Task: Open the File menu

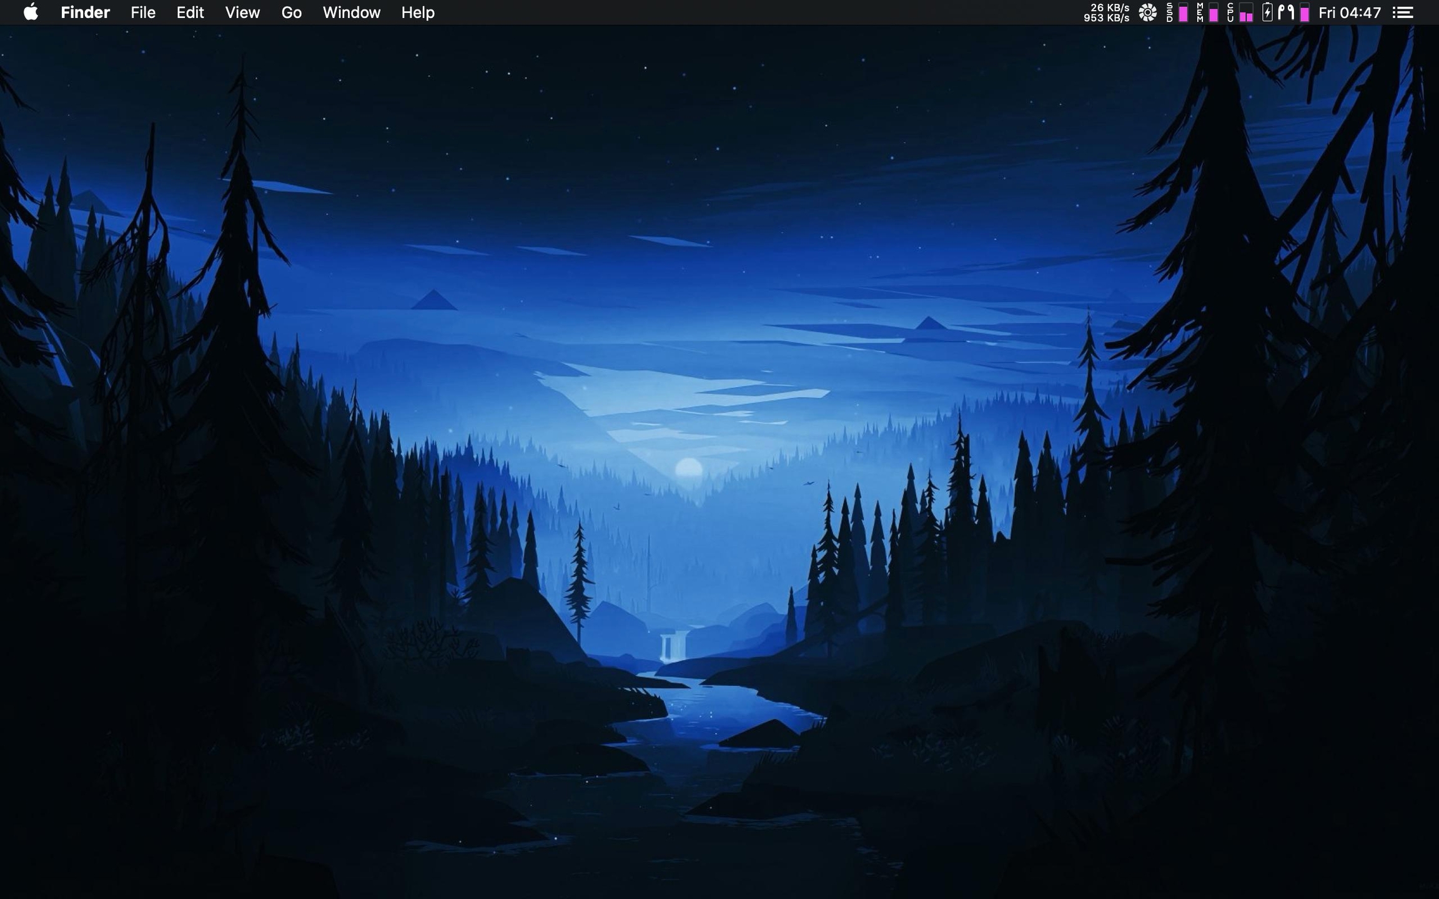Action: (x=142, y=12)
